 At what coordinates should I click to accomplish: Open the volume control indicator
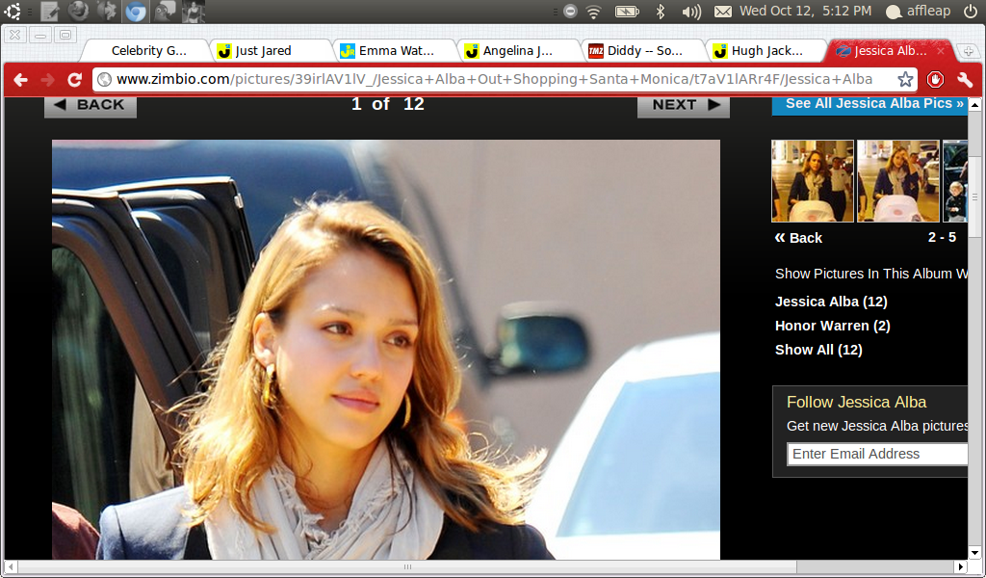[x=691, y=12]
